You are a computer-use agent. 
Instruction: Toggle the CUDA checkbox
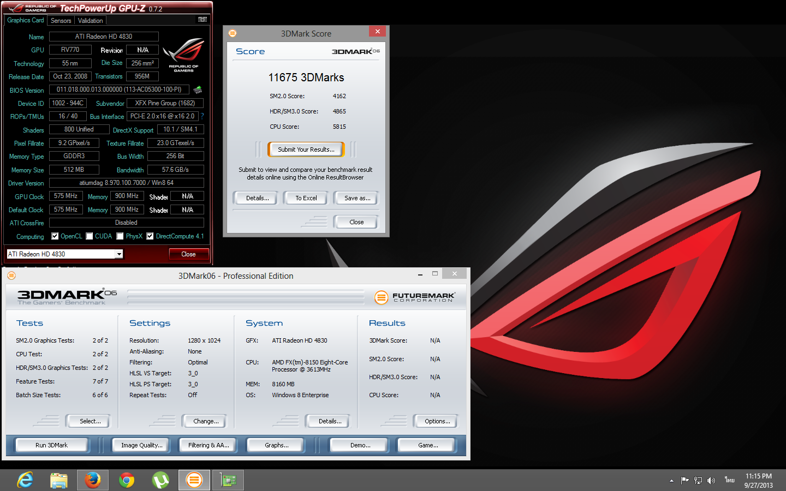click(x=90, y=236)
